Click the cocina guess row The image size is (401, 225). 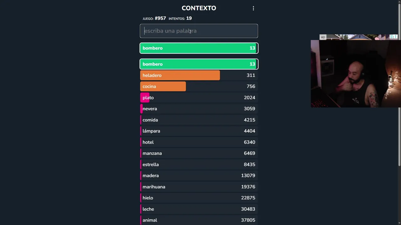coord(199,87)
